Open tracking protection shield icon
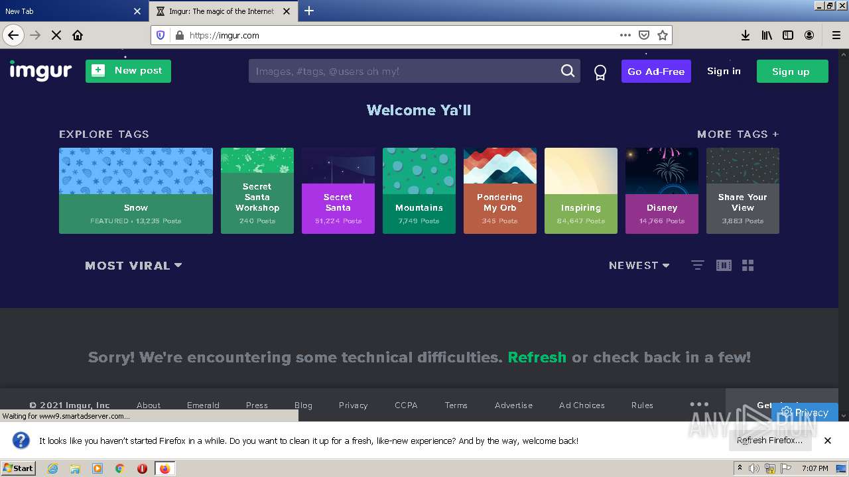 pos(161,35)
